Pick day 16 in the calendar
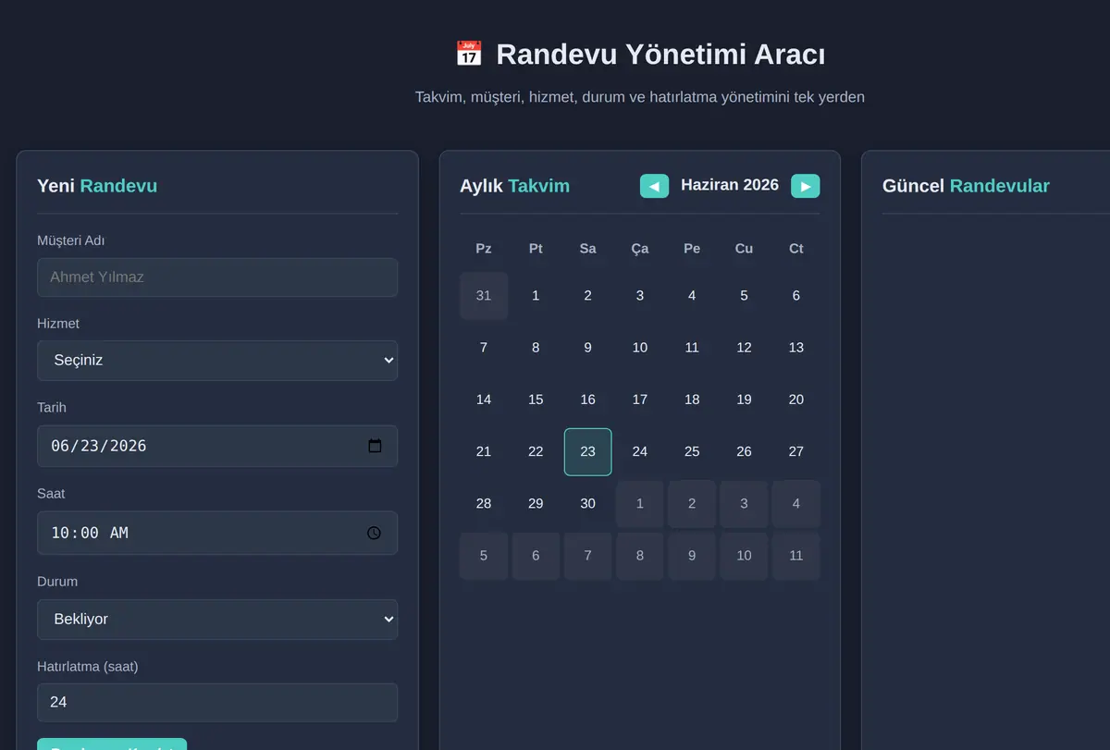The height and width of the screenshot is (750, 1110). (x=587, y=400)
